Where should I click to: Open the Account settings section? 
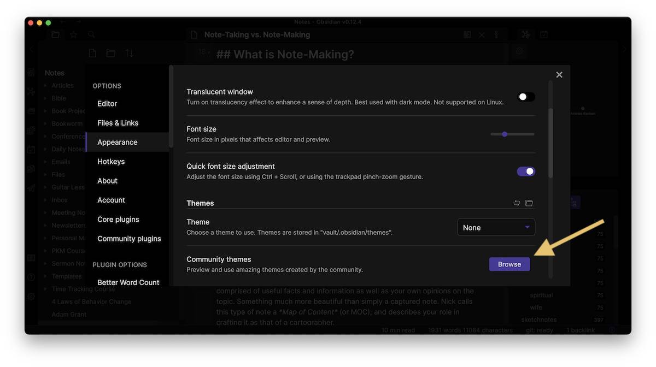click(111, 200)
